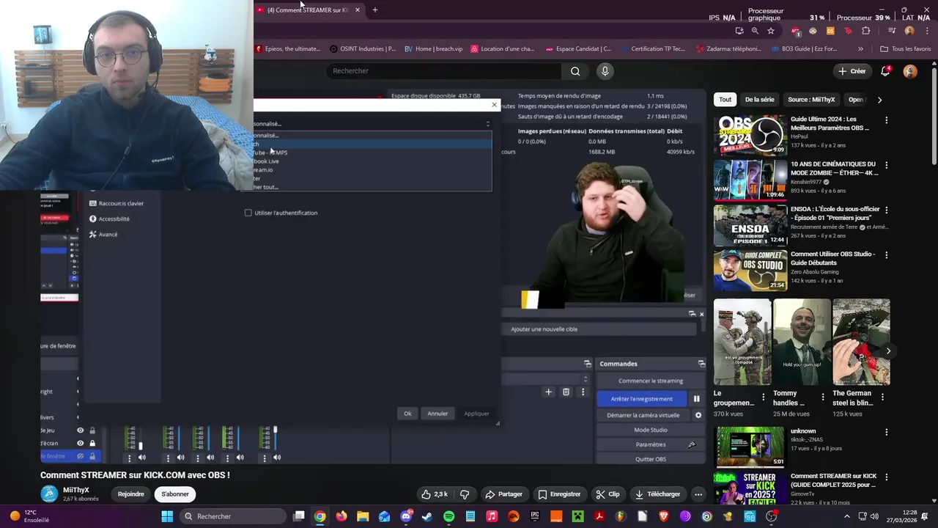Viewport: 938px width, 528px height.
Task: Select 'Raccourcis clavier' in OBS settings
Action: point(116,203)
